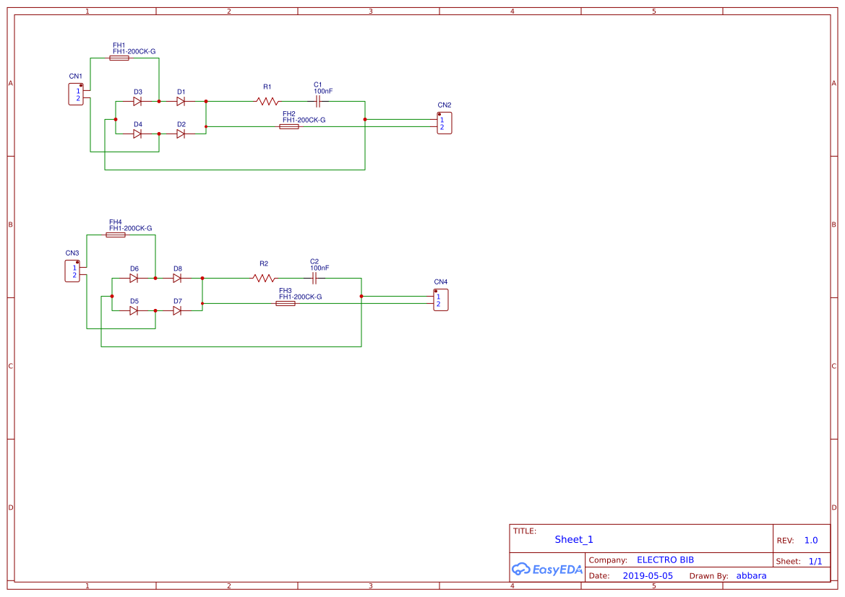Select the ELECTRO BIB company name
This screenshot has height=597, width=845.
click(665, 560)
